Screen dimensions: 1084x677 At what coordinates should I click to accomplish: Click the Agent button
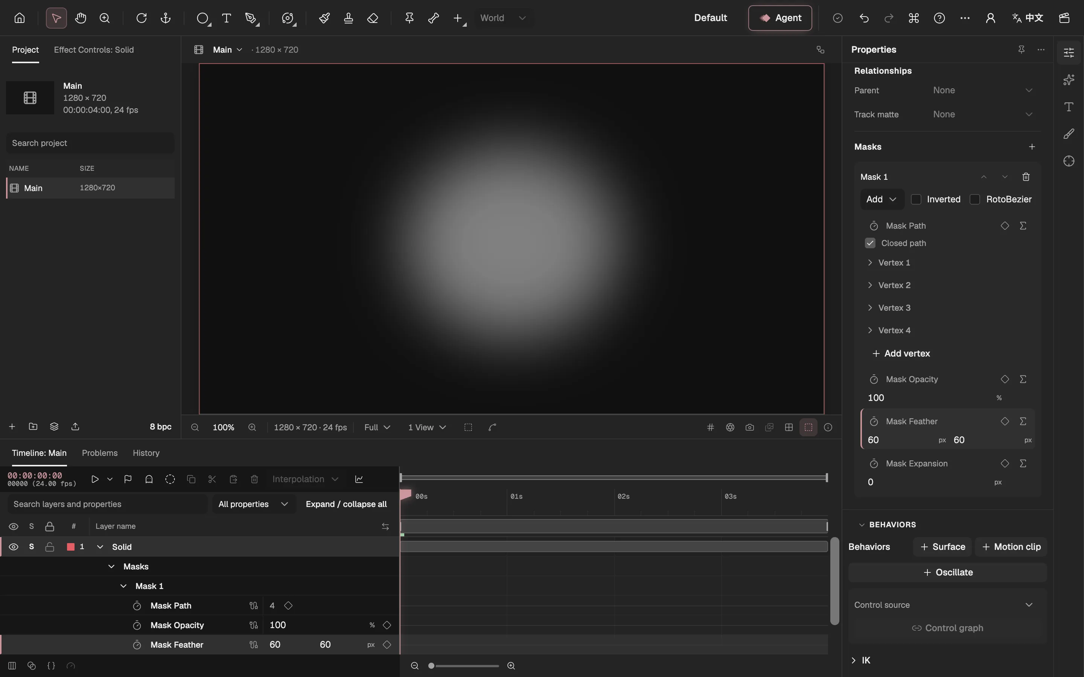[780, 18]
